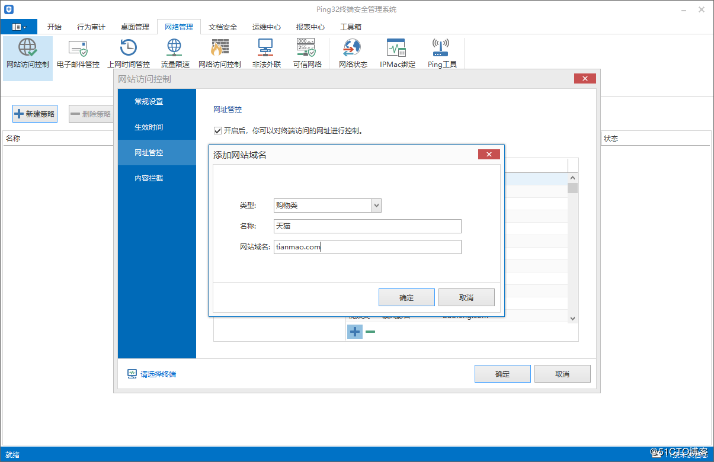
Task: Click 确定 in 网站访问控制 dialog
Action: point(502,374)
